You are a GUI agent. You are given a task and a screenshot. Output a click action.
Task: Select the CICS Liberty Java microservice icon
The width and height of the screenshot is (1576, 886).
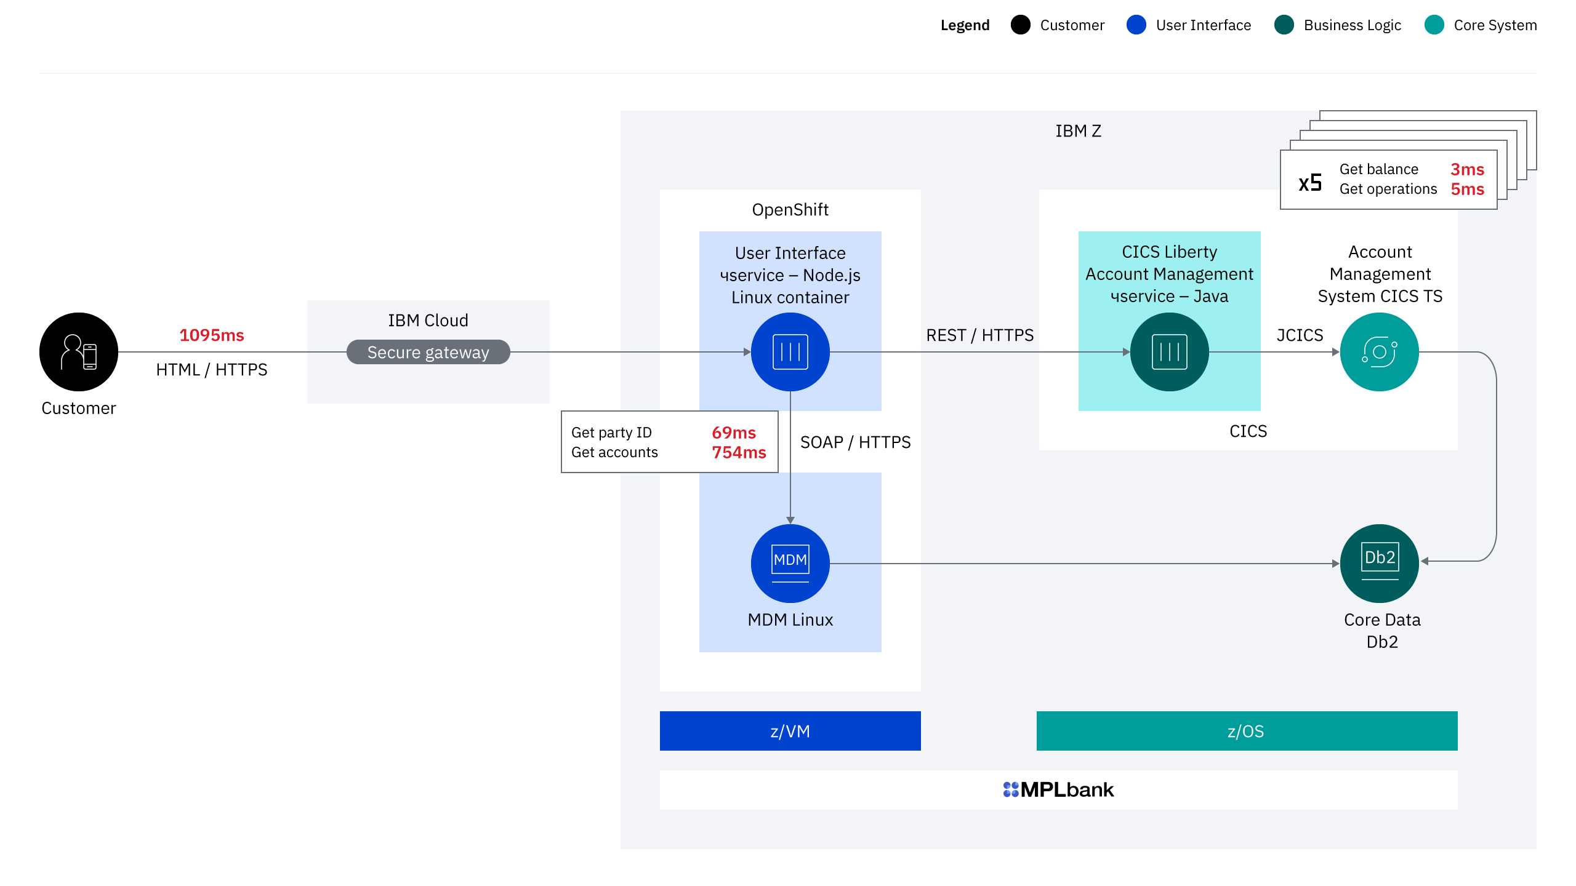pyautogui.click(x=1169, y=352)
